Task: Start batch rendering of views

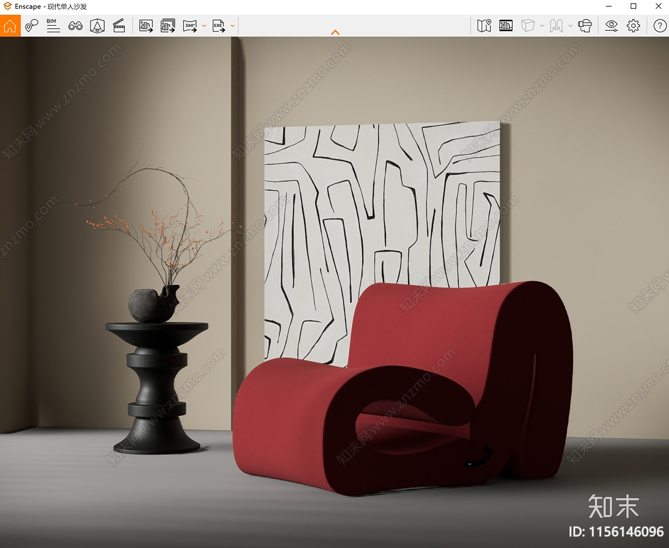Action: [168, 26]
